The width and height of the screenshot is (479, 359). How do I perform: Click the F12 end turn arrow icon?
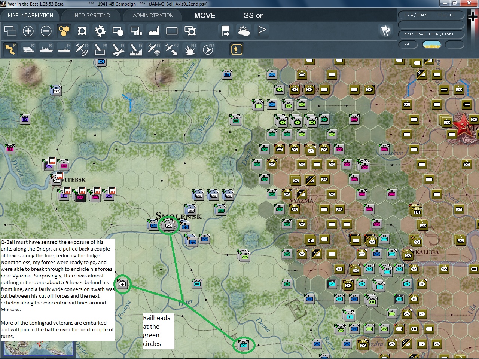click(x=208, y=49)
